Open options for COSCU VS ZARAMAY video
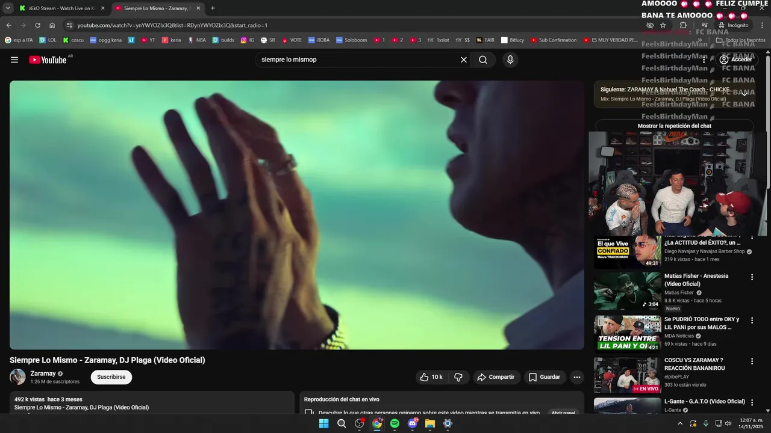 tap(752, 361)
